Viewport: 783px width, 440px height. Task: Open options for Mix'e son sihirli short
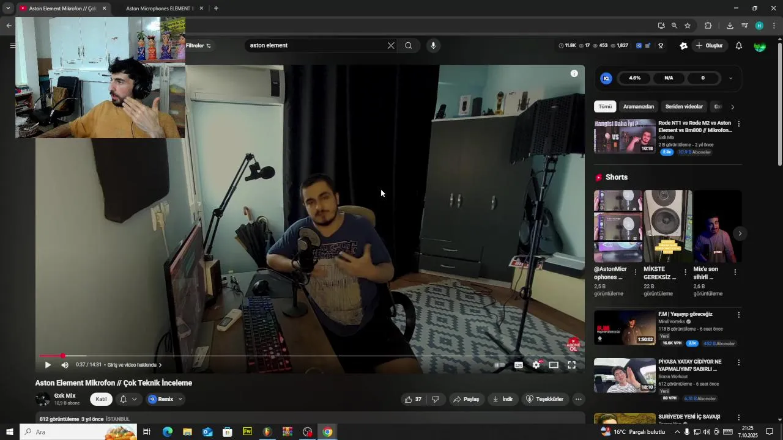735,272
